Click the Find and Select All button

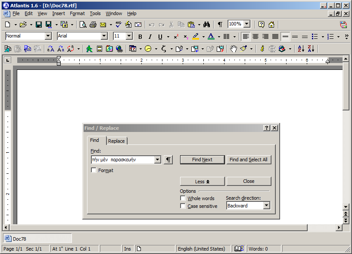coord(249,160)
